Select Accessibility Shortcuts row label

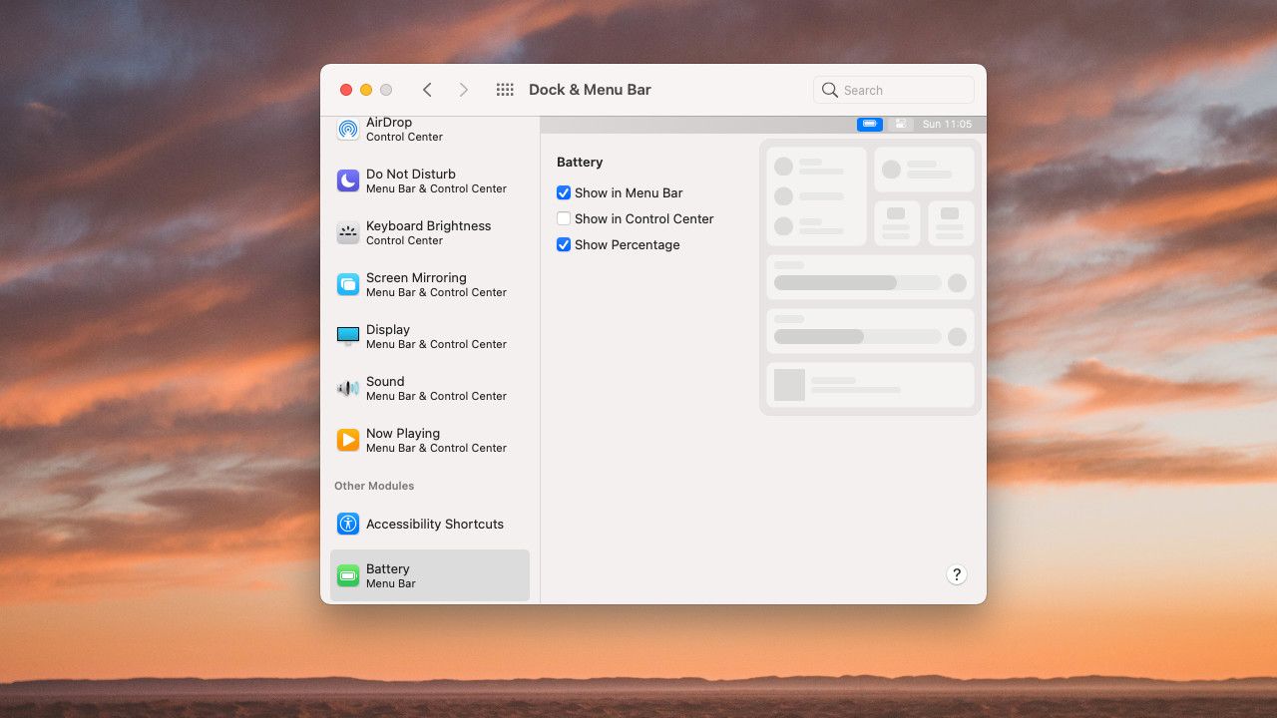pyautogui.click(x=435, y=524)
